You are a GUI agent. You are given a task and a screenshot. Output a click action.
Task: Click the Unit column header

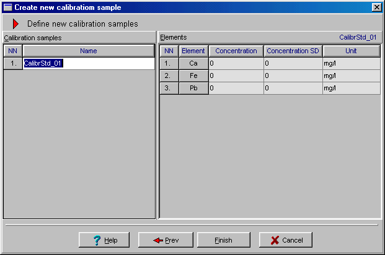pyautogui.click(x=351, y=51)
